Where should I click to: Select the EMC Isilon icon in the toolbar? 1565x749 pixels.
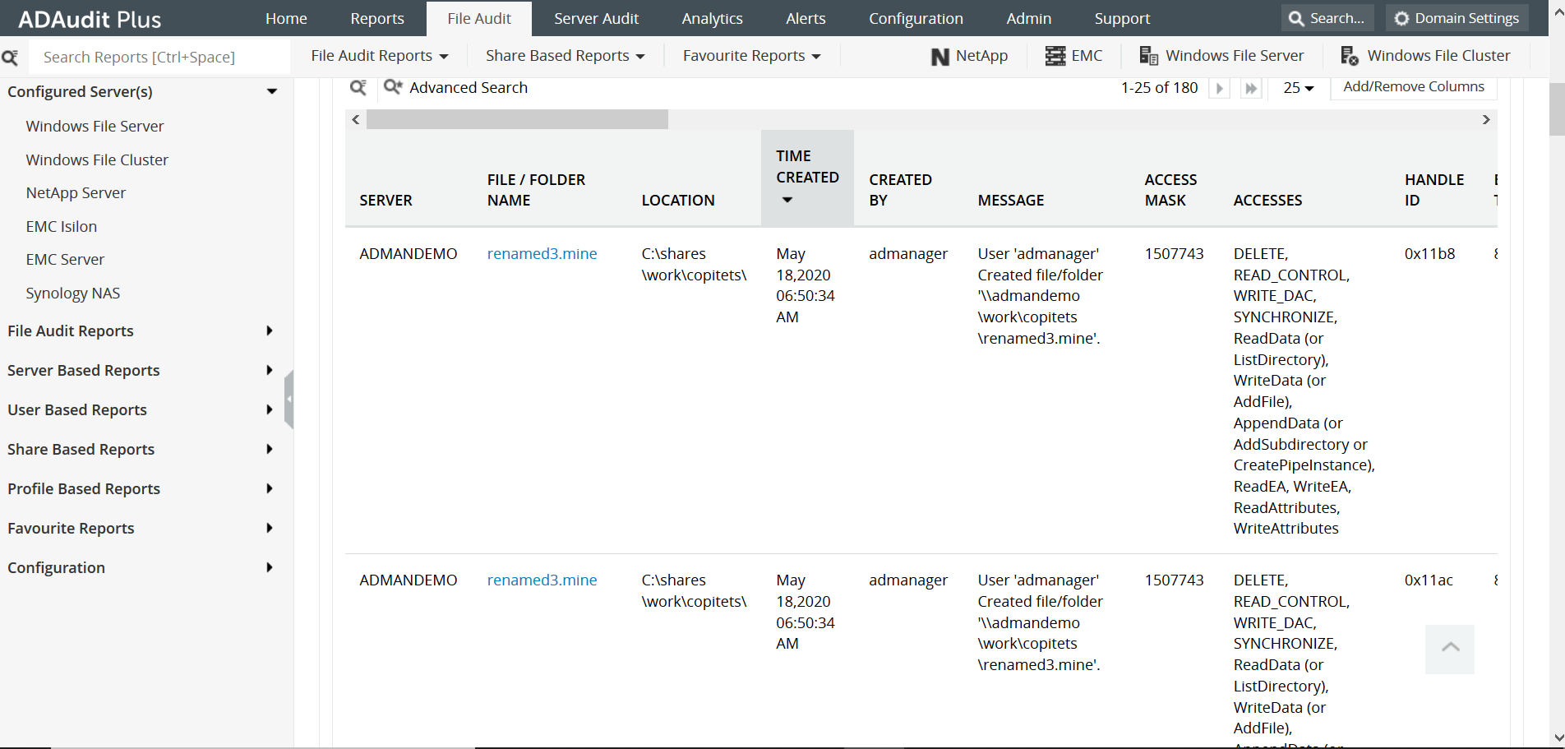pos(1055,56)
